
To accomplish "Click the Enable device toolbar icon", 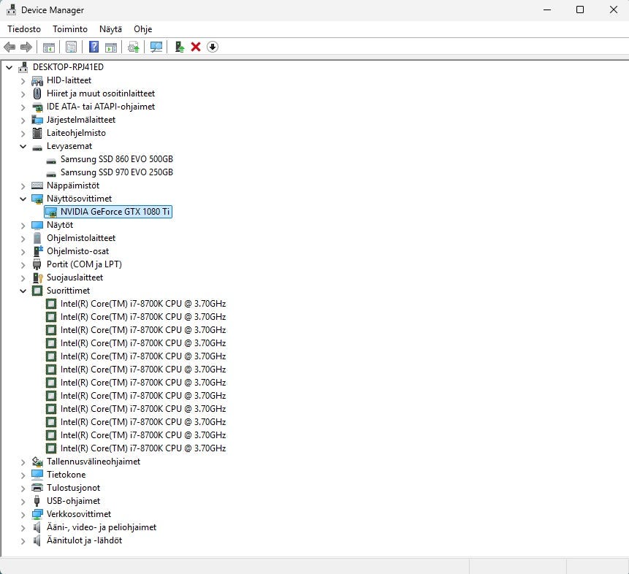I will click(179, 47).
